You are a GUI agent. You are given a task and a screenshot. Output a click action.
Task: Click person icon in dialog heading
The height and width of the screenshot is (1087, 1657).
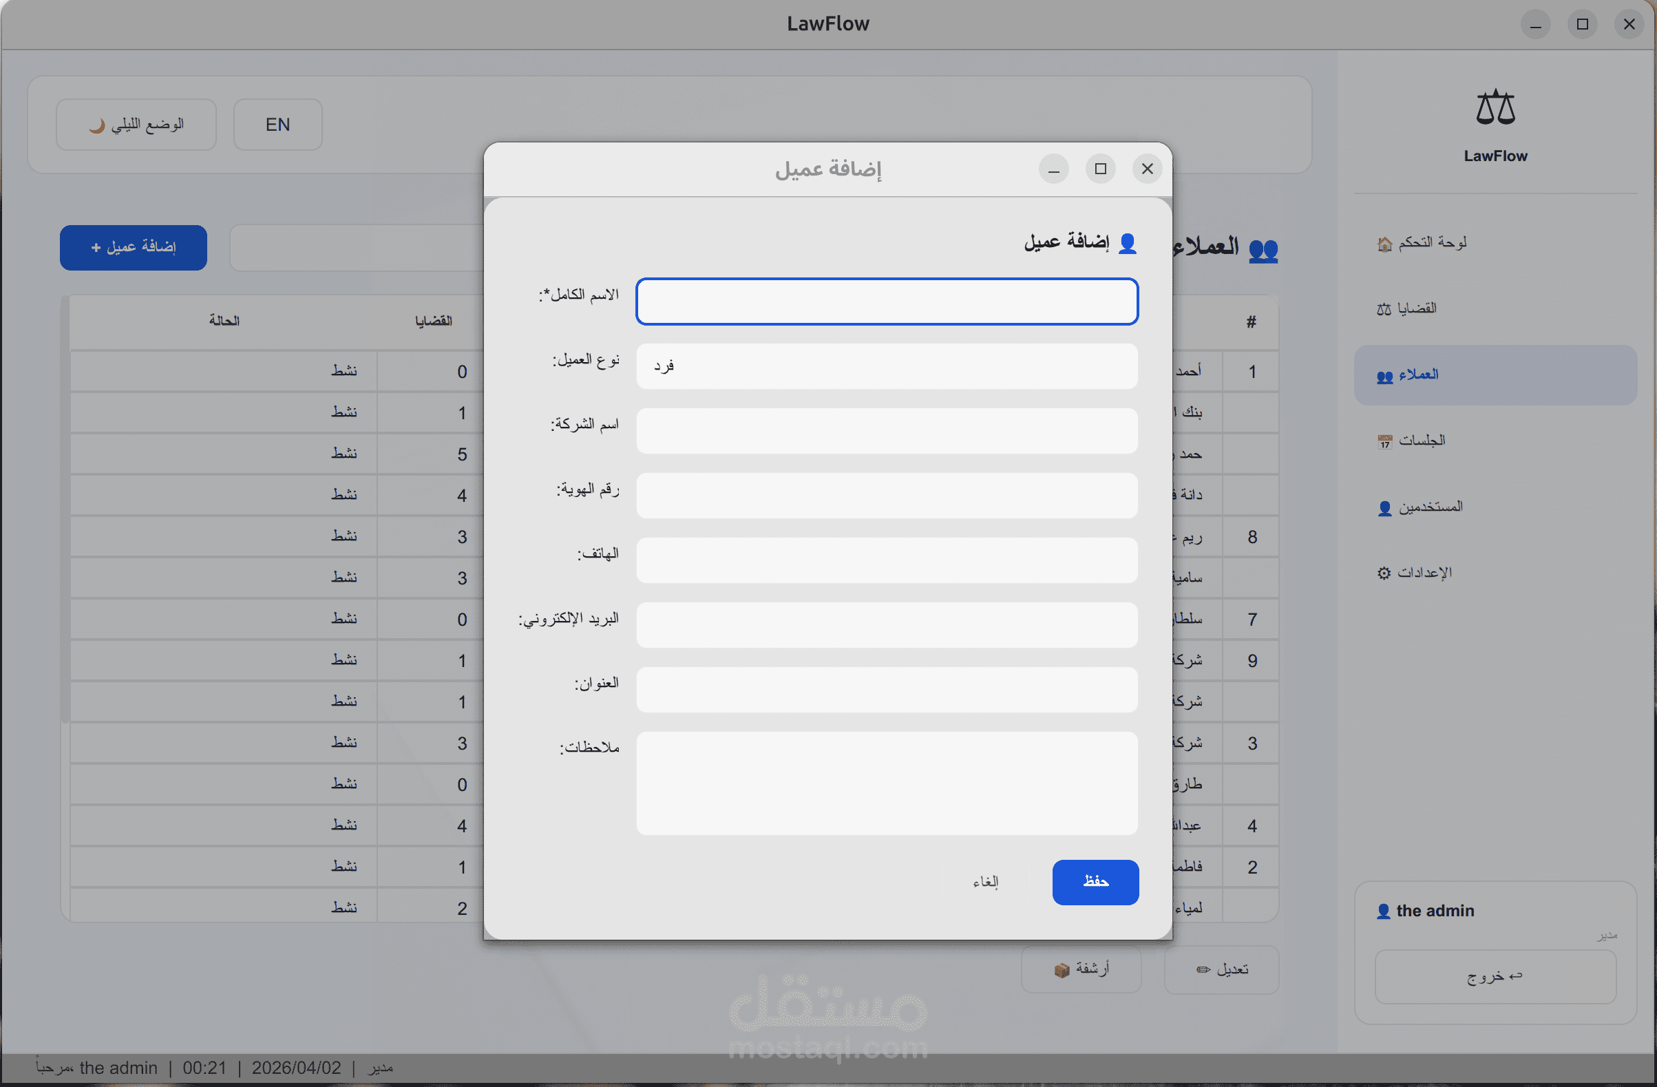click(x=1127, y=243)
